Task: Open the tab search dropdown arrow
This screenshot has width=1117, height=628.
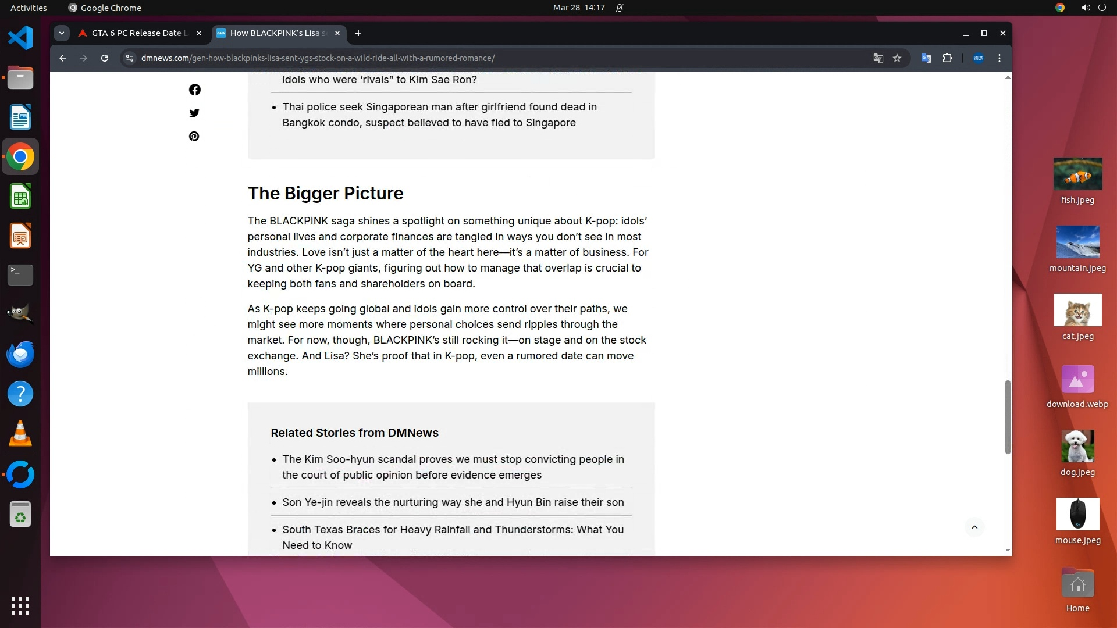Action: [62, 33]
